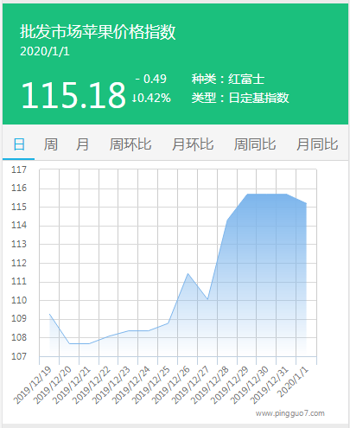Open the 周同比 tab
The image size is (350, 428).
coord(255,144)
